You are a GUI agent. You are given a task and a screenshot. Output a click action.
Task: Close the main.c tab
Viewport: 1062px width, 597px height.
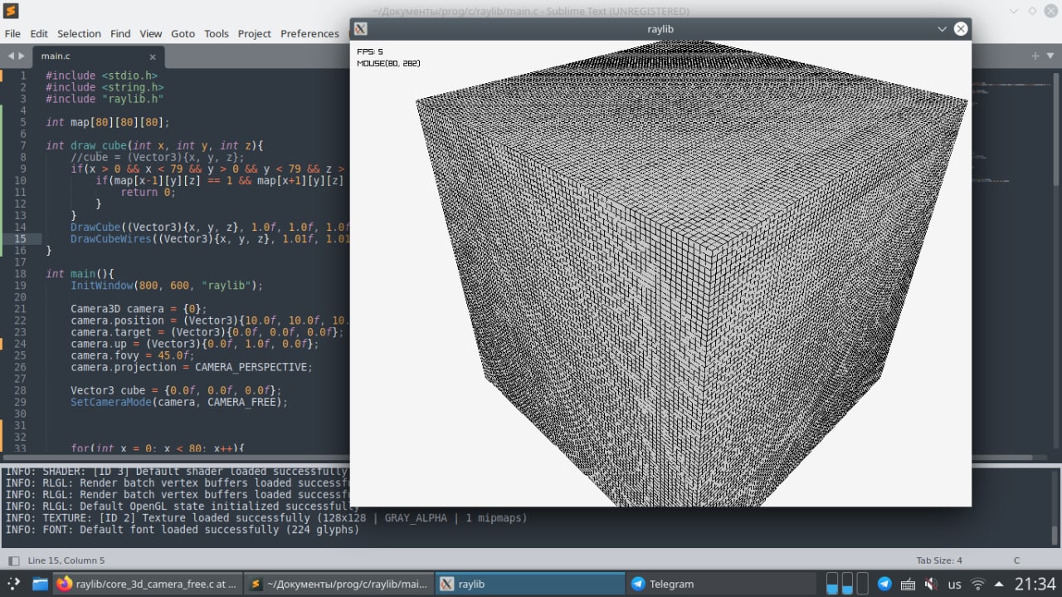coord(153,56)
